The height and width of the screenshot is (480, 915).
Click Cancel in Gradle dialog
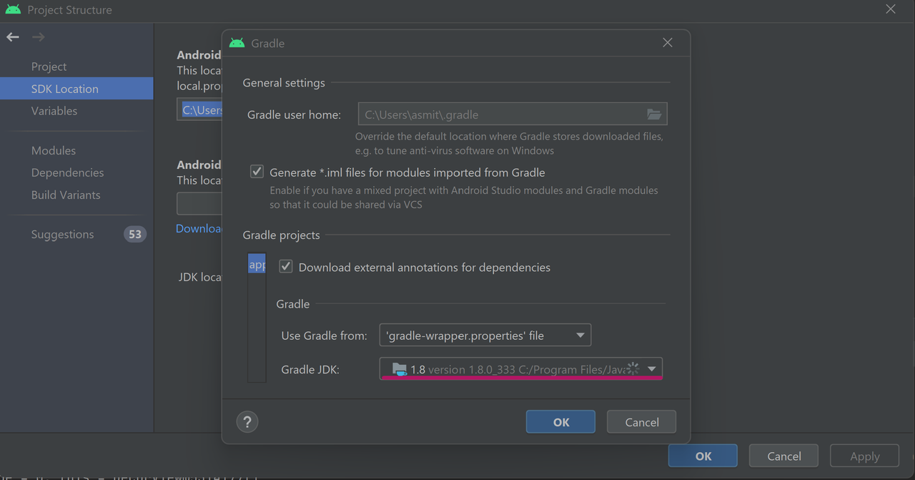coord(642,422)
